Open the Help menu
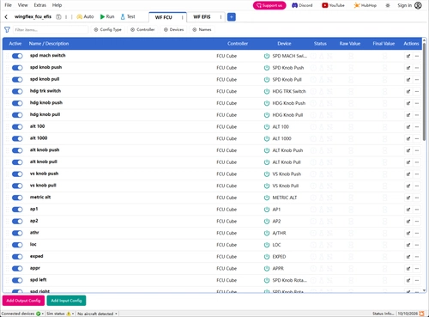429x317 pixels. pos(57,5)
